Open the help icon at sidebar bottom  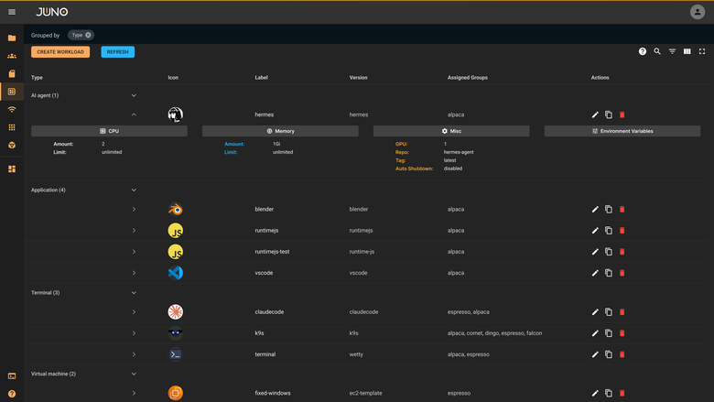click(x=12, y=394)
